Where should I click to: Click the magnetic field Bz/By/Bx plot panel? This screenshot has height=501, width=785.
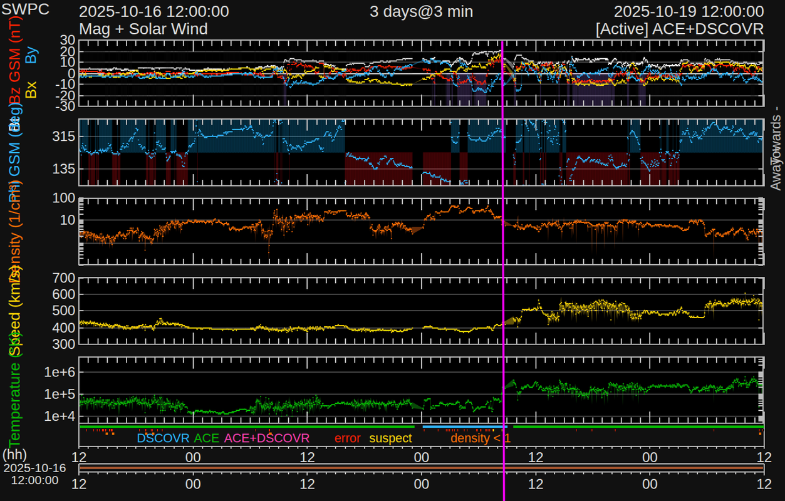[421, 74]
